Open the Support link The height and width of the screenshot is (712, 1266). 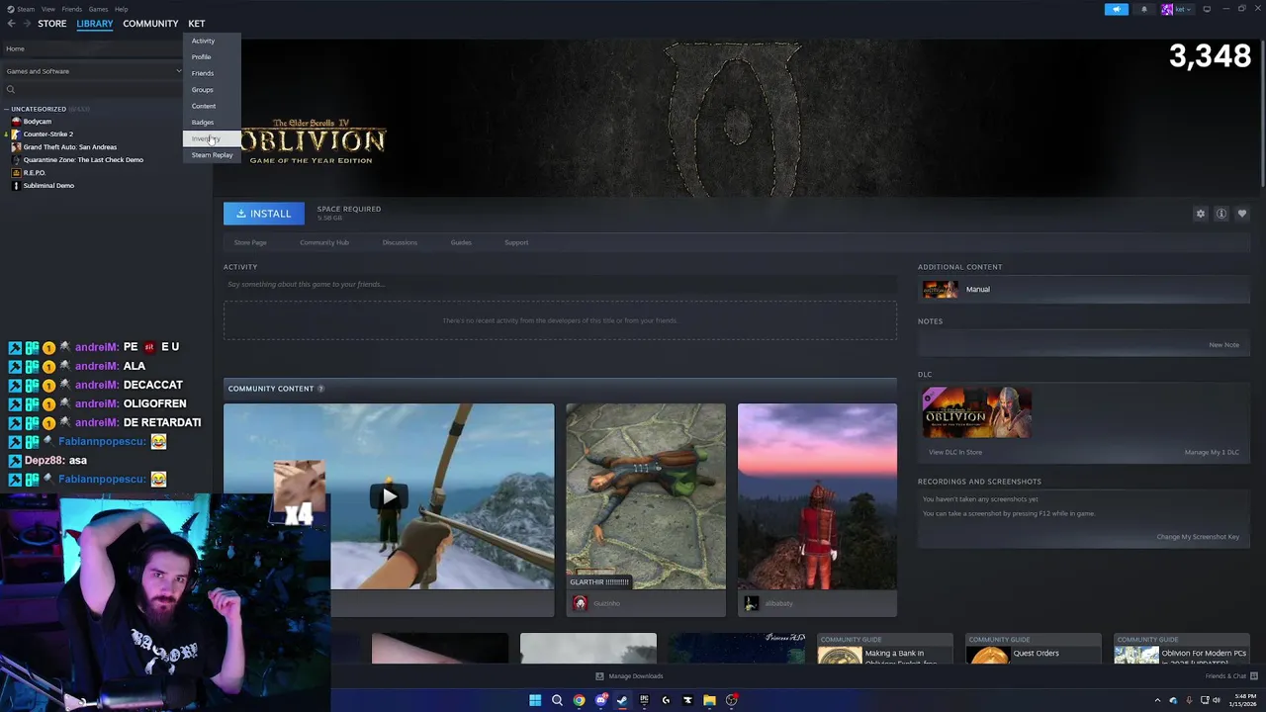pyautogui.click(x=516, y=242)
